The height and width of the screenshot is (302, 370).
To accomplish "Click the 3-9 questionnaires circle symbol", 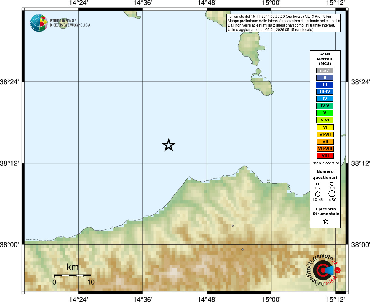I will point(332,183).
